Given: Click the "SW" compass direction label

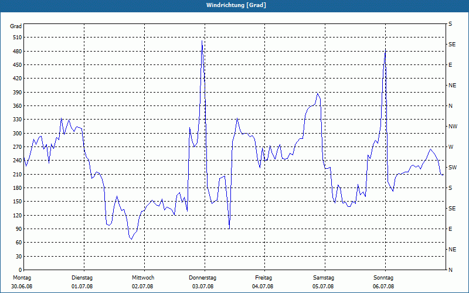Looking at the screenshot, I should pos(453,168).
